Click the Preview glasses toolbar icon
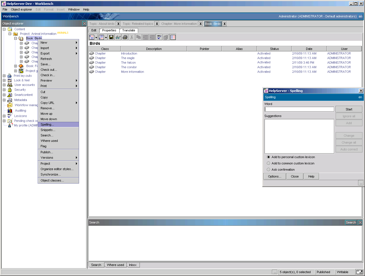Screen dimensions: 365x276 point(118,37)
